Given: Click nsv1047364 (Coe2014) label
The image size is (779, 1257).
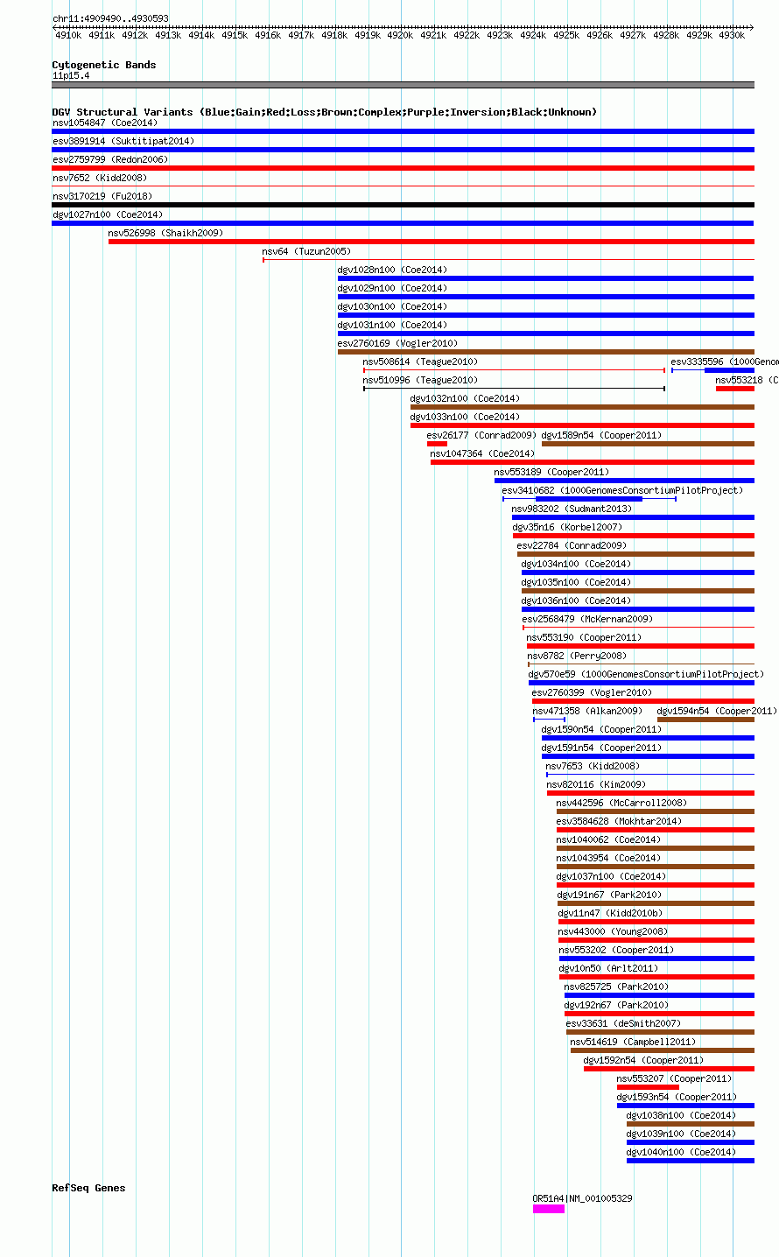Looking at the screenshot, I should tap(482, 453).
